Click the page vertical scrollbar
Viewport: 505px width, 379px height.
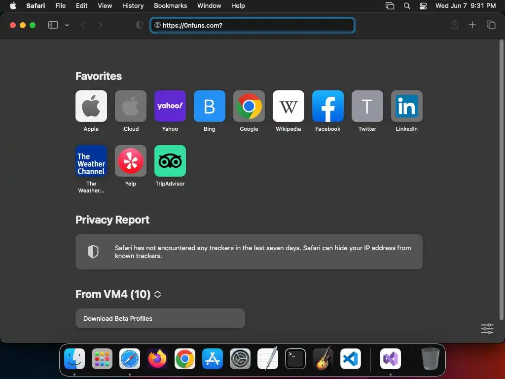tap(501, 180)
